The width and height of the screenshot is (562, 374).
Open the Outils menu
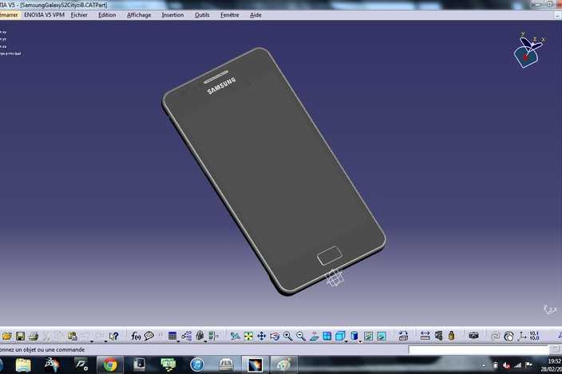(202, 15)
